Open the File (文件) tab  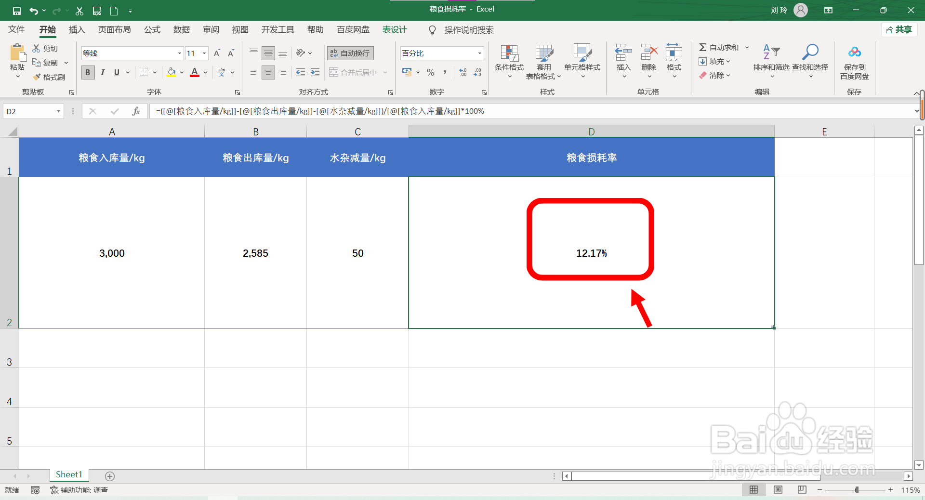click(16, 30)
